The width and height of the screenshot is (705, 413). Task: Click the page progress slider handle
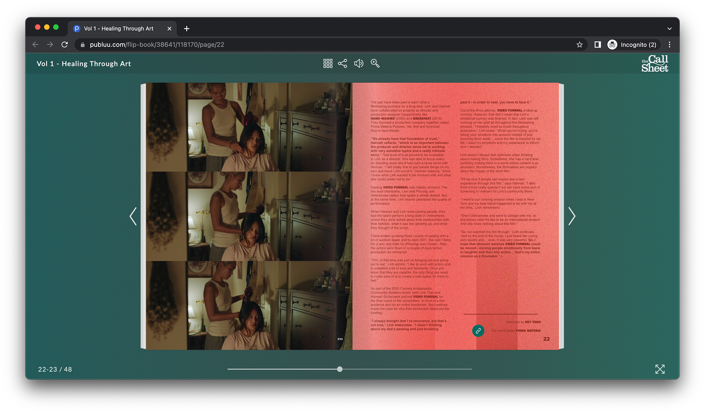click(340, 369)
